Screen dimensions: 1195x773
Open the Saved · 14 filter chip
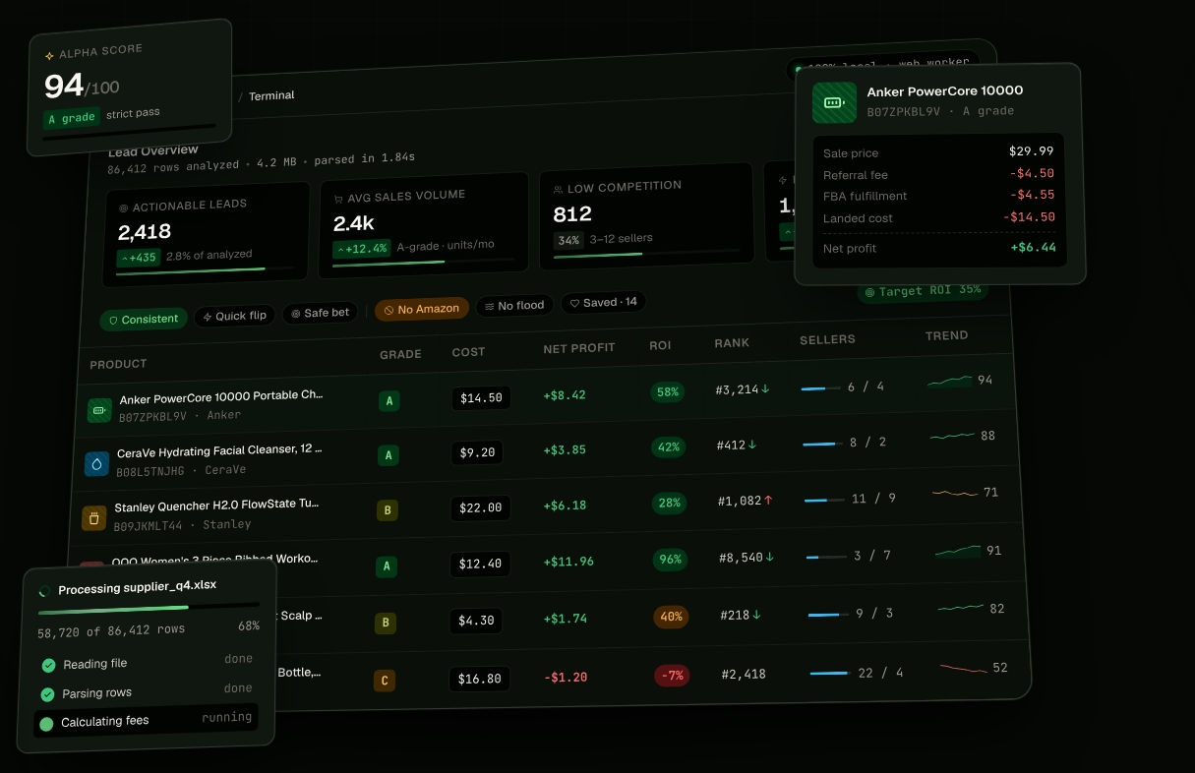(603, 302)
